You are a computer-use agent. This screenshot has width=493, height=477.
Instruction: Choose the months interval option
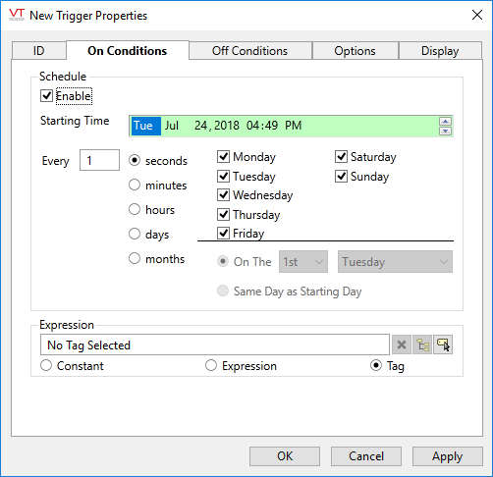coord(135,258)
